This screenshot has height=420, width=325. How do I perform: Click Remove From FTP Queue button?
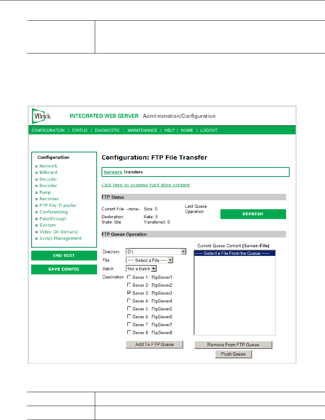pyautogui.click(x=233, y=345)
